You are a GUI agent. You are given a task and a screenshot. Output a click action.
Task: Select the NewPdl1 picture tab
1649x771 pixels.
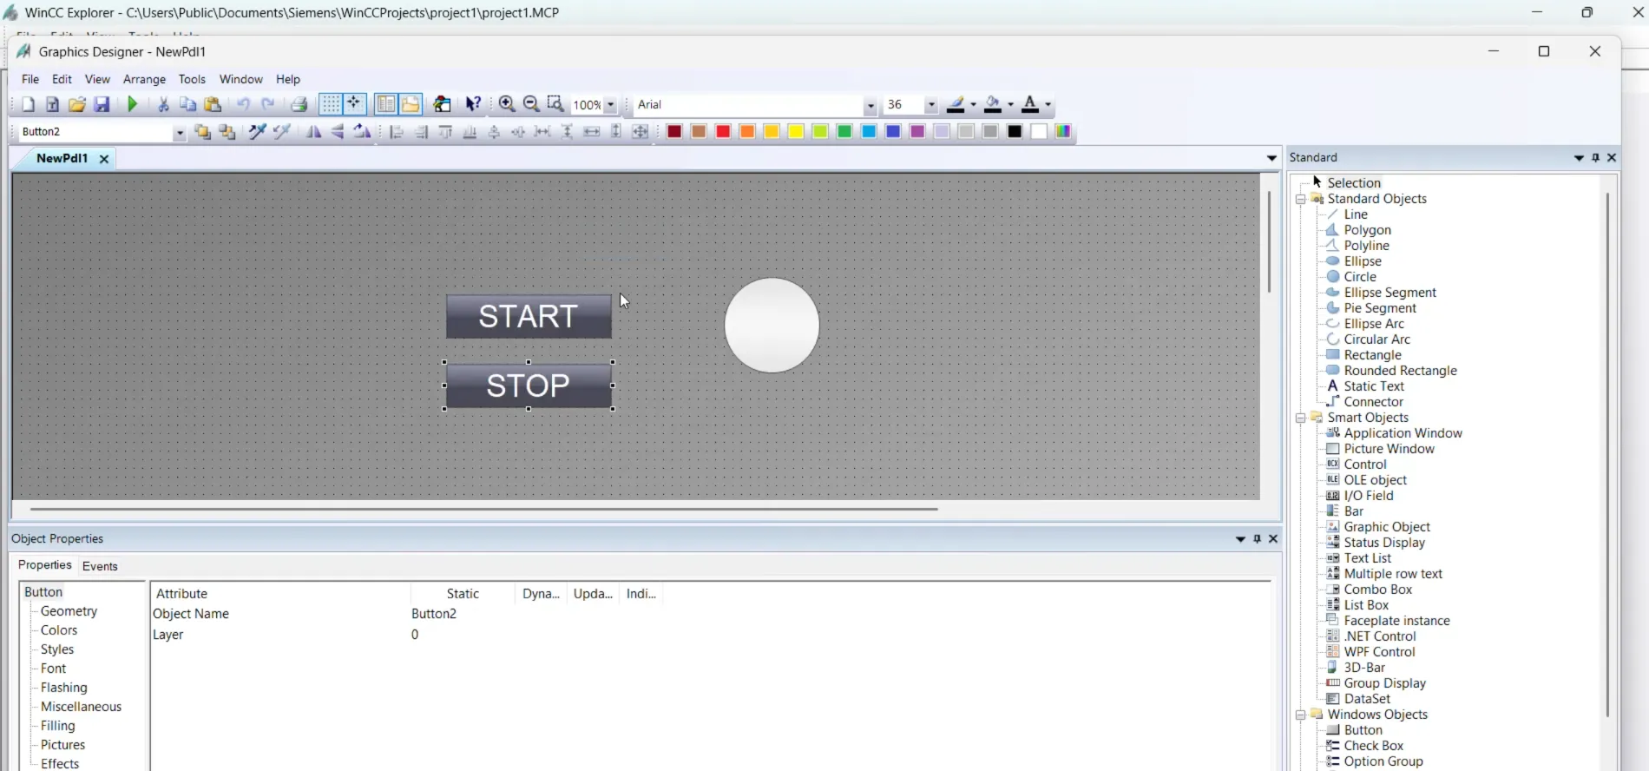pyautogui.click(x=62, y=159)
